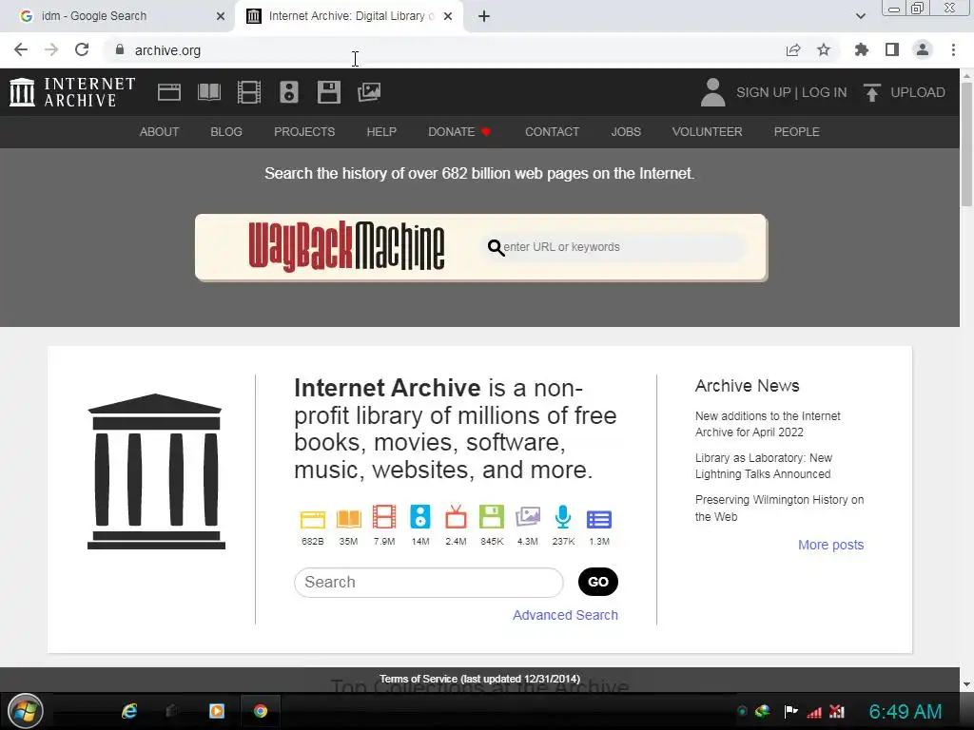Click the GO search button
This screenshot has height=730, width=974.
(597, 582)
